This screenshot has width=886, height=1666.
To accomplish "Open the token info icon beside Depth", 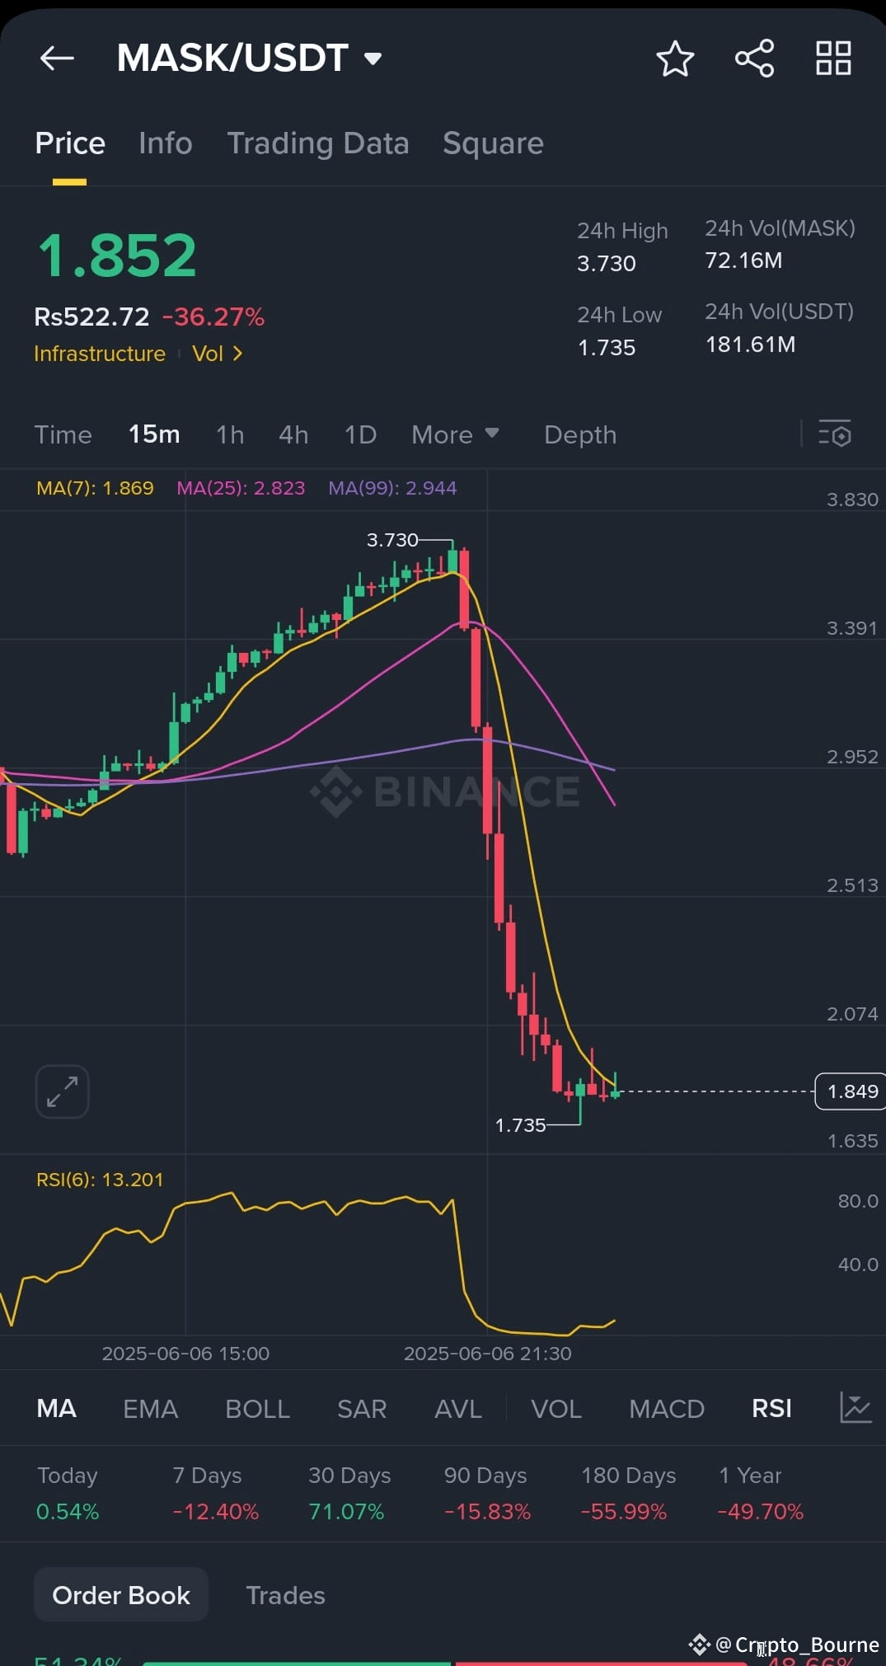I will [x=835, y=434].
